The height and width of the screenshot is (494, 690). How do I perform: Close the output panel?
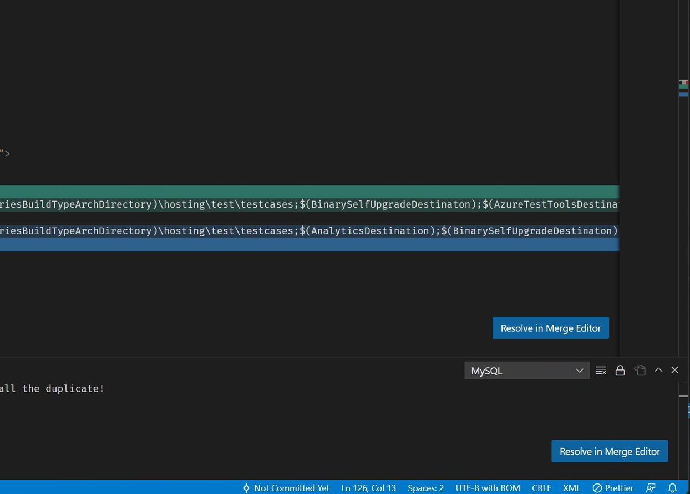[674, 370]
